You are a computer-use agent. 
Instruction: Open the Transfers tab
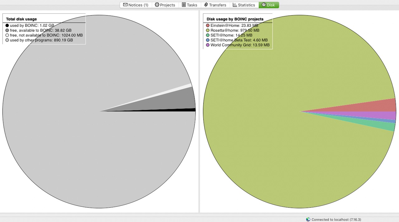click(215, 5)
